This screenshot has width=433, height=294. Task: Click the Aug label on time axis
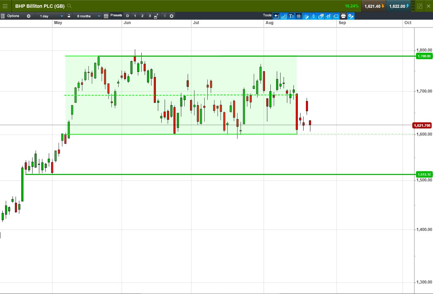point(269,23)
